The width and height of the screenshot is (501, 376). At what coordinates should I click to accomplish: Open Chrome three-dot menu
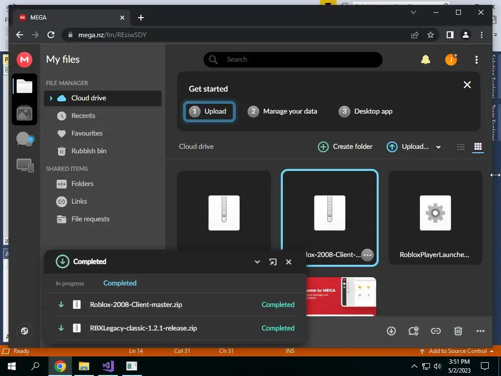[481, 35]
